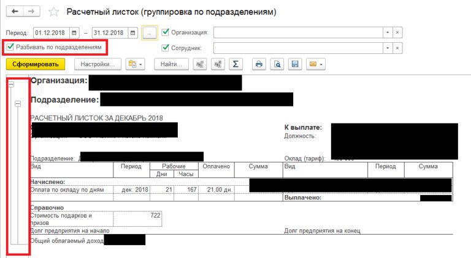The image size is (471, 258).
Task: Open the send-by-email dropdown
Action: pyautogui.click(x=316, y=64)
